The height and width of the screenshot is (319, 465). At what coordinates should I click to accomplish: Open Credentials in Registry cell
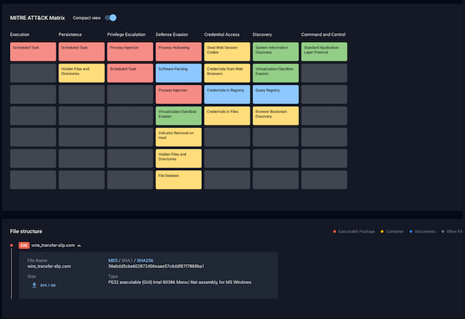pyautogui.click(x=227, y=94)
